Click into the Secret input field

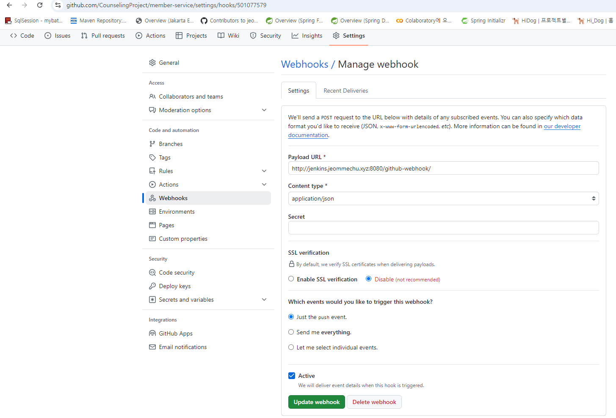pyautogui.click(x=443, y=228)
